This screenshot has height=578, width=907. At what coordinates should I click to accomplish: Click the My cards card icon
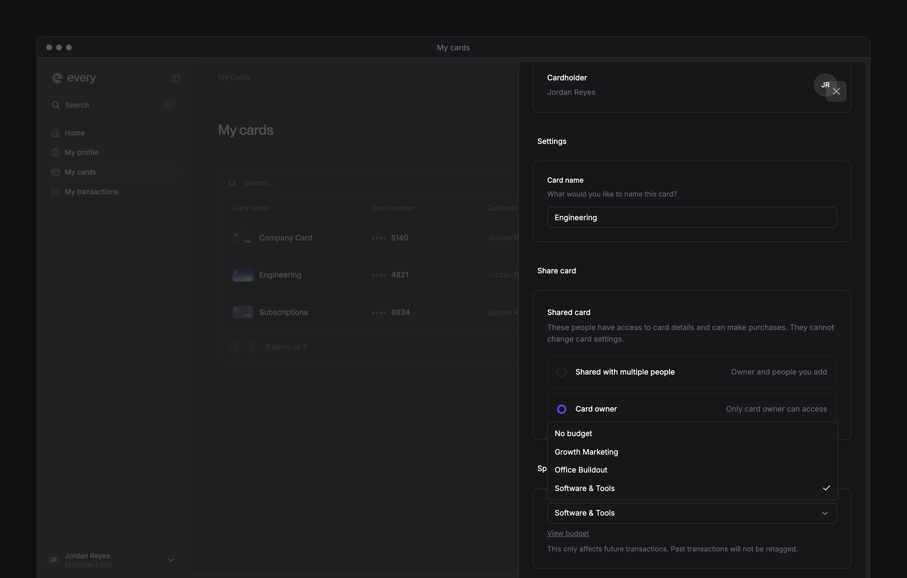point(55,172)
